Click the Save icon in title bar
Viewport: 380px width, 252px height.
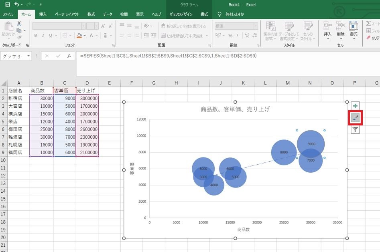8,4
